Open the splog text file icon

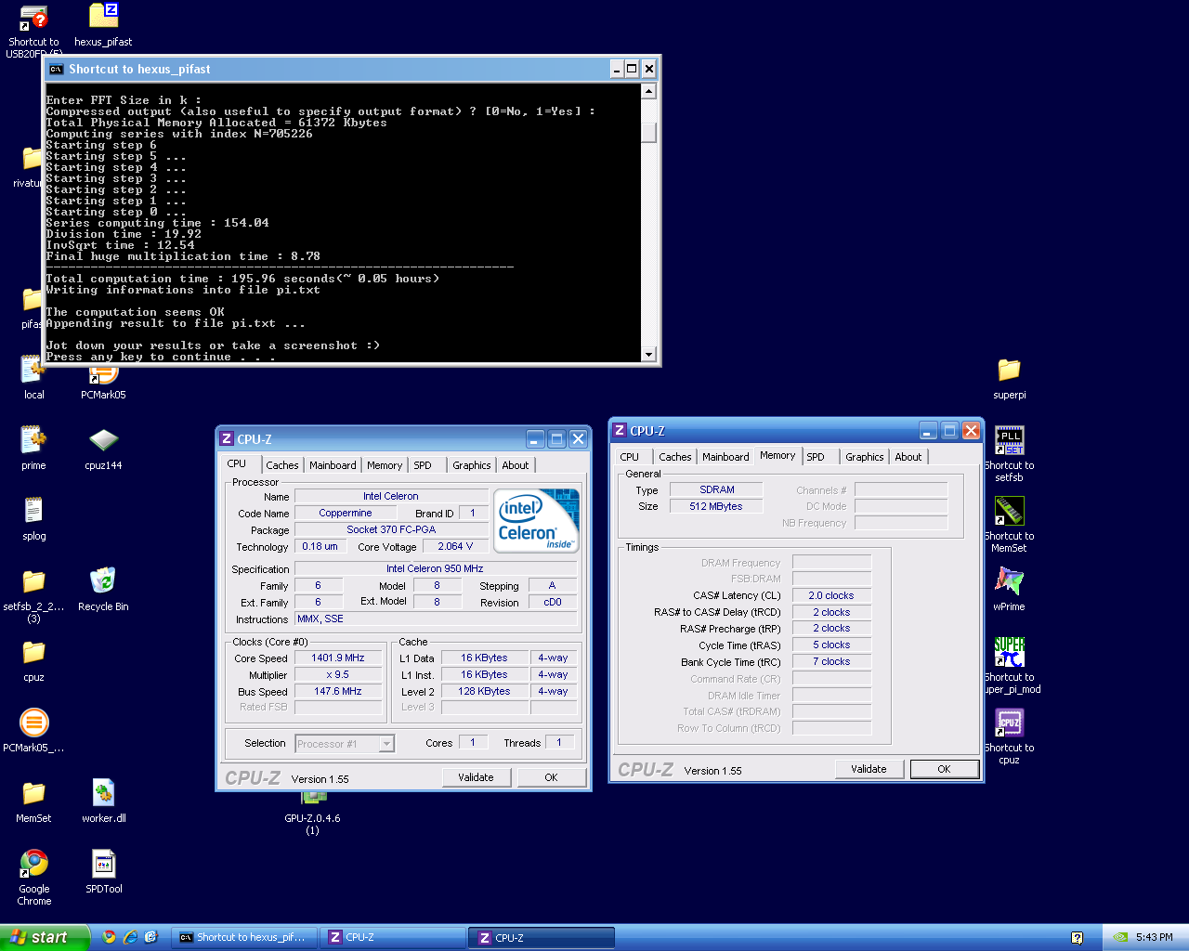point(33,510)
